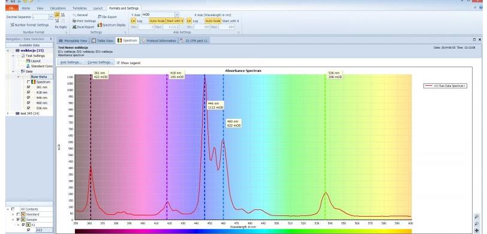Viewport: 487px width, 234px height.
Task: Click the Axis Settings button
Action: pos(71,62)
